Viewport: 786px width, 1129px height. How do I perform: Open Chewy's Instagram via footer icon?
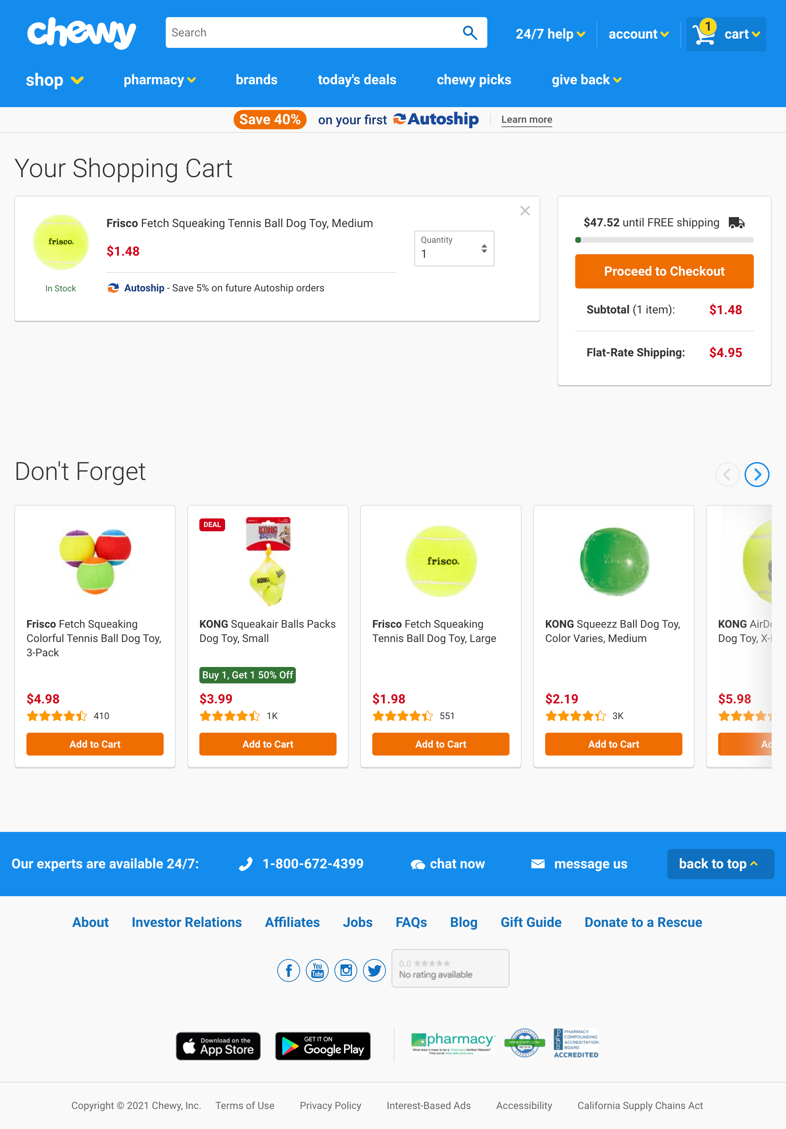345,970
